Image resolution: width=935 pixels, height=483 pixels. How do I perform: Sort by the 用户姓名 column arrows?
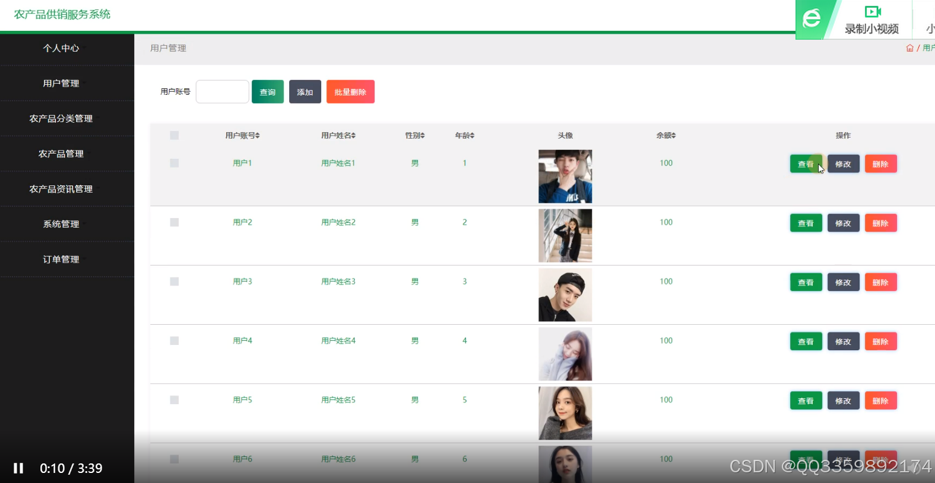tap(353, 136)
